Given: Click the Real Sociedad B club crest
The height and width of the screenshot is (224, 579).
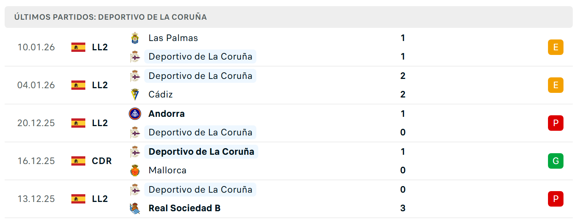Looking at the screenshot, I should click(135, 208).
